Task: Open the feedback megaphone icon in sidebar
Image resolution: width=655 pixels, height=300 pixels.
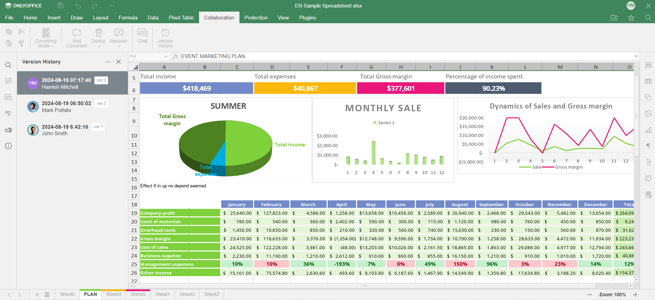Action: 9,130
